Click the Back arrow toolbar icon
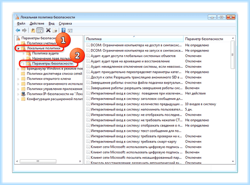 (x=18, y=30)
